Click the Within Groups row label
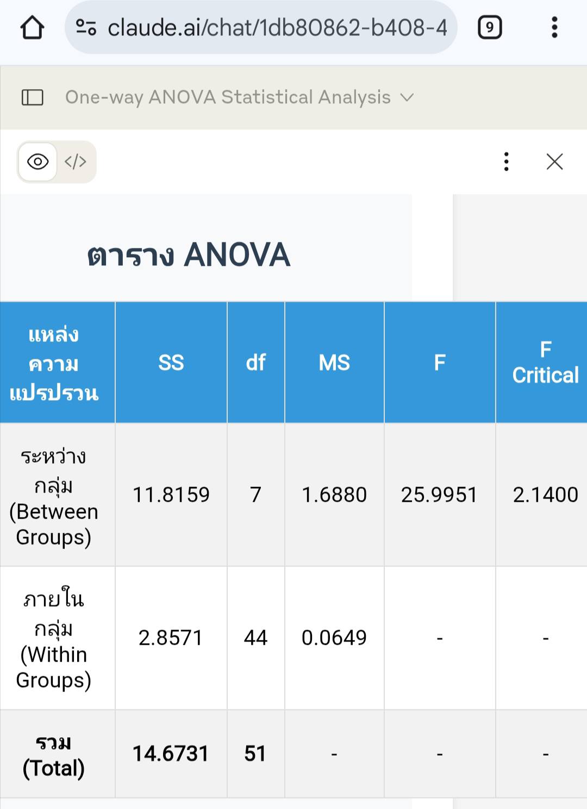This screenshot has height=809, width=587. click(x=54, y=639)
